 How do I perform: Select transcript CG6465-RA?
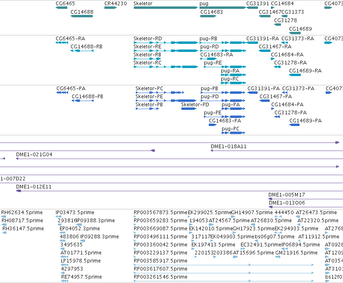(62, 43)
